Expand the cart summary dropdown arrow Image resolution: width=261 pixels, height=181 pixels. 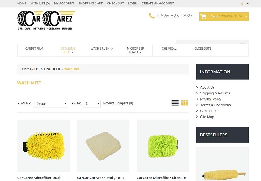click(246, 16)
